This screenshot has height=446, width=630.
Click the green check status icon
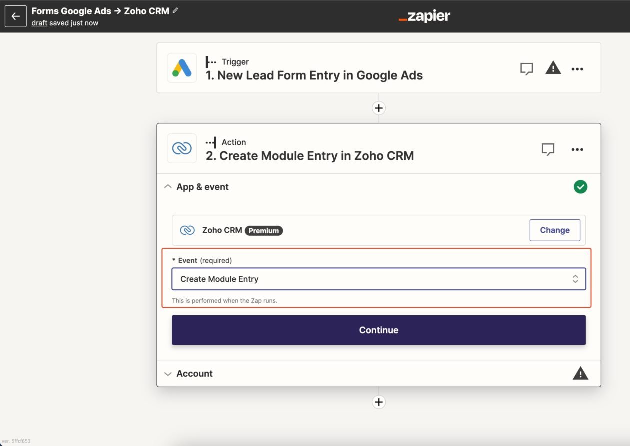pyautogui.click(x=580, y=187)
